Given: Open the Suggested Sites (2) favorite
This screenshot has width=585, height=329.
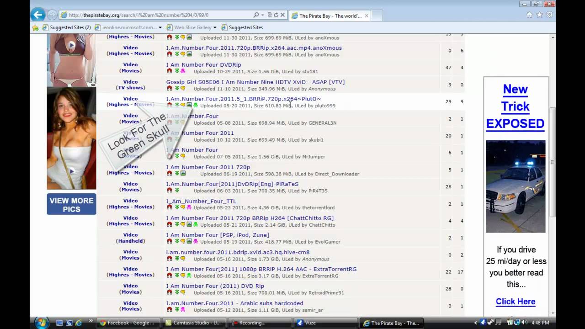Looking at the screenshot, I should click(67, 27).
